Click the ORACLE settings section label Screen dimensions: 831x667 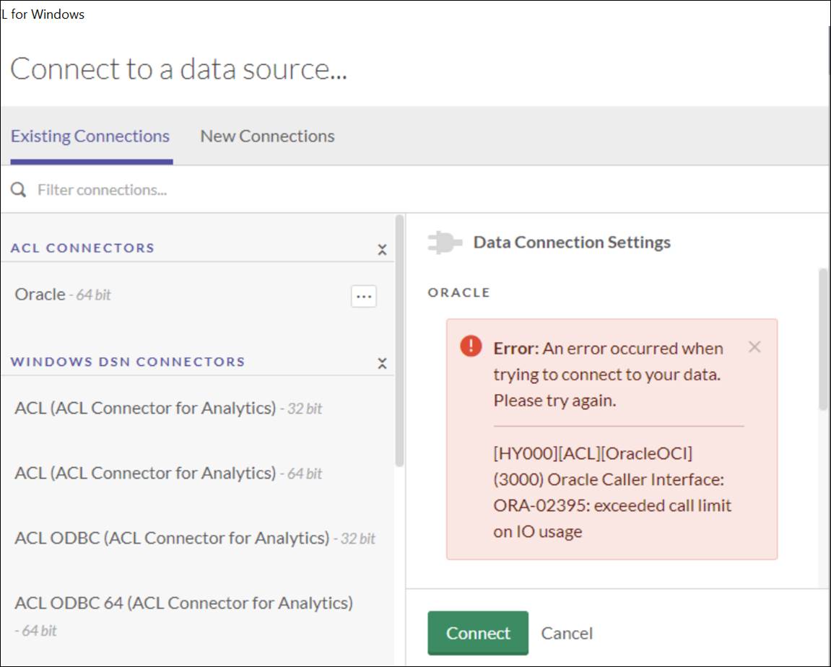459,292
